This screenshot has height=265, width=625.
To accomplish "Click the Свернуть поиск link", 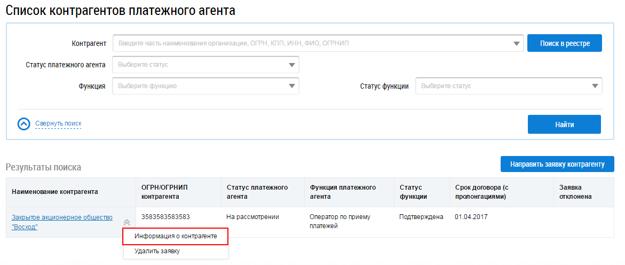I will point(58,123).
